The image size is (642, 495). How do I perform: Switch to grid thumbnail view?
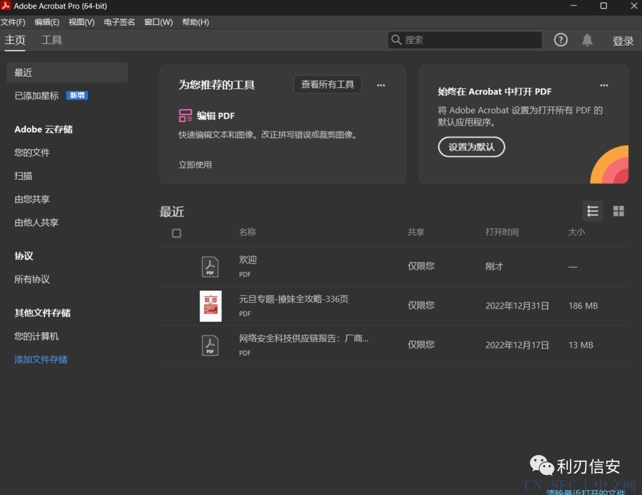coord(618,211)
